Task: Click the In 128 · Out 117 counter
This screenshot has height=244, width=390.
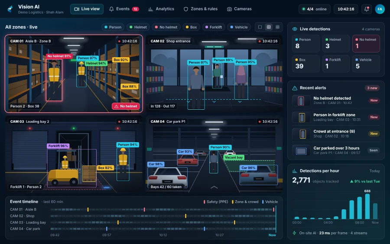Action: [162, 106]
